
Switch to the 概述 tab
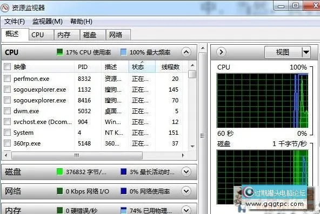click(15, 34)
